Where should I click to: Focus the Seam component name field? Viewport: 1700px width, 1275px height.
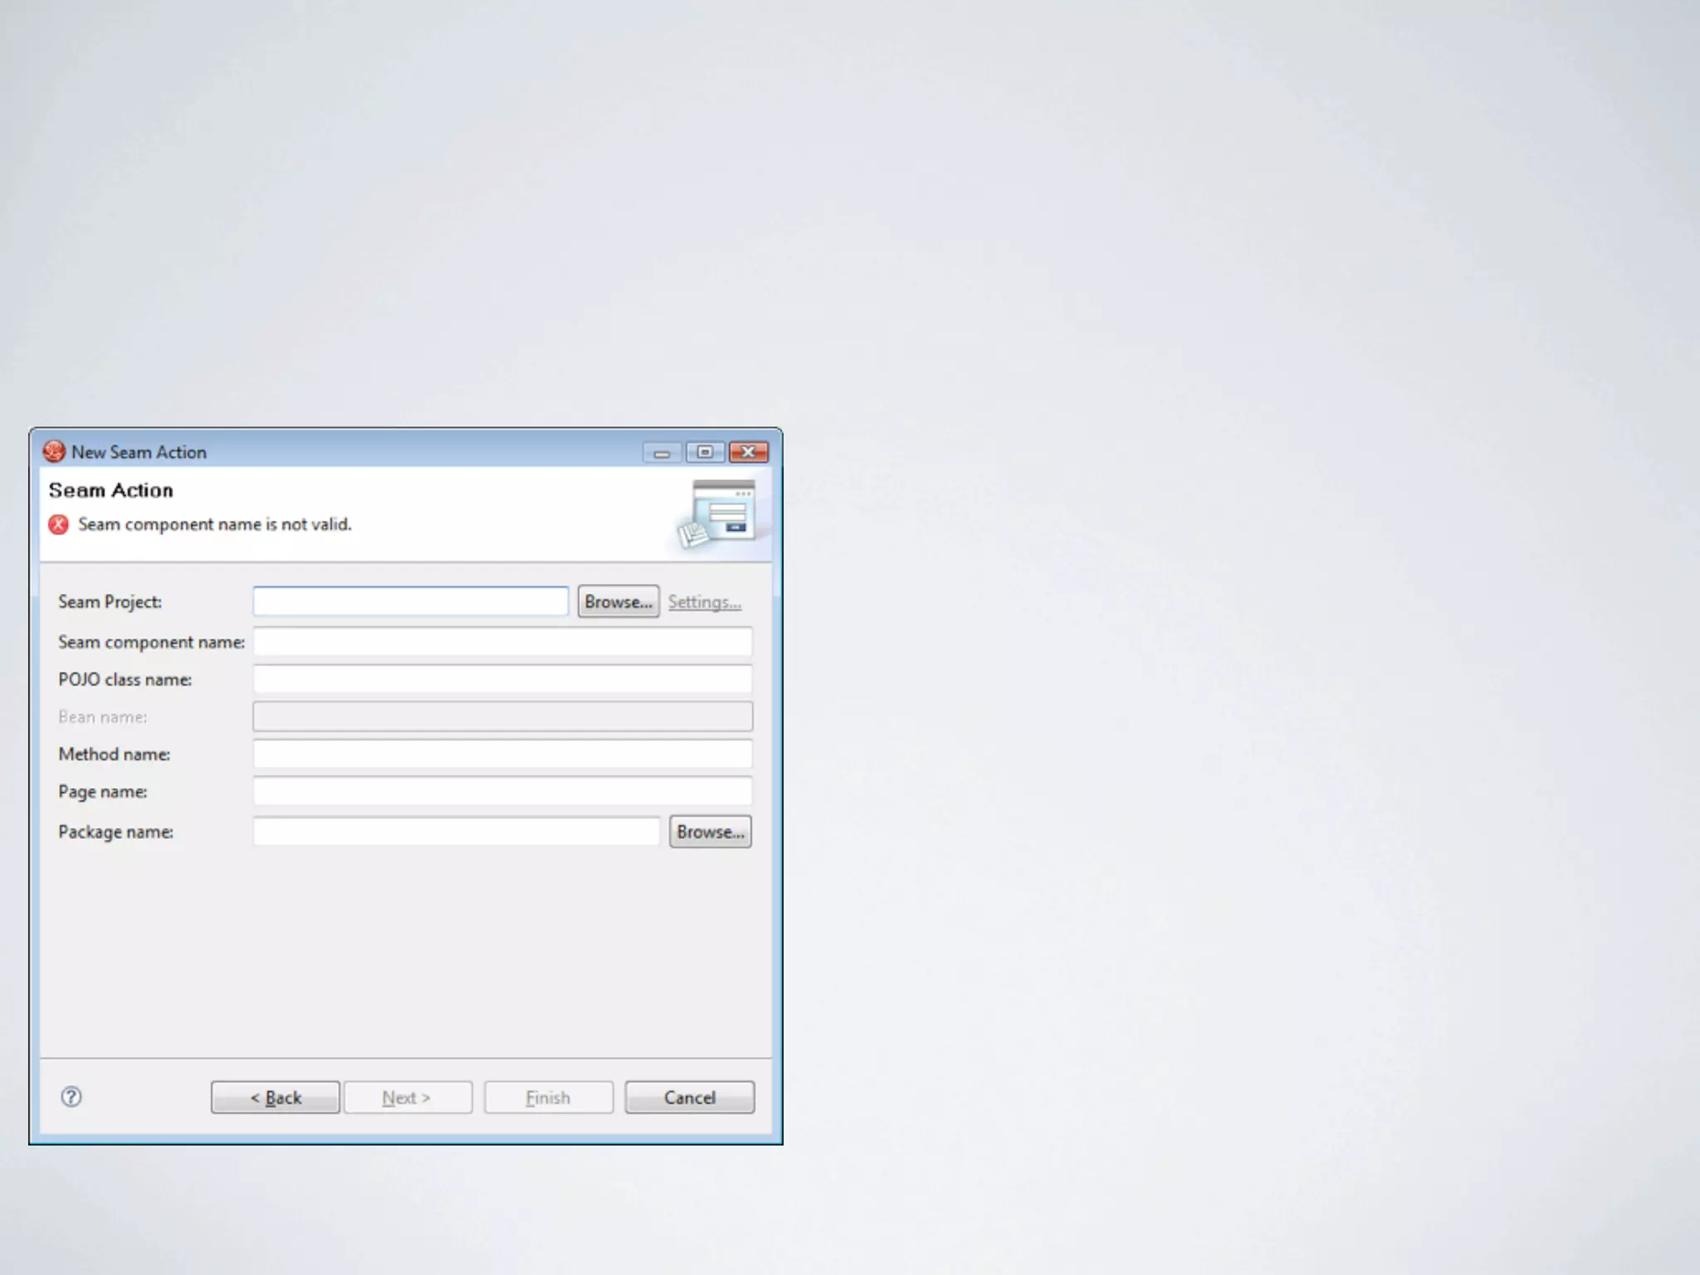(502, 642)
